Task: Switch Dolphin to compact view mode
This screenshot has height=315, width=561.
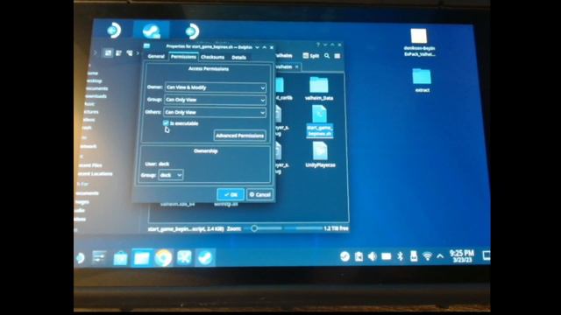Action: (118, 53)
